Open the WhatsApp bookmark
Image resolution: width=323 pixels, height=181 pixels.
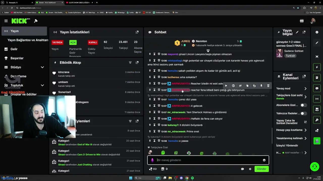(x=120, y=12)
